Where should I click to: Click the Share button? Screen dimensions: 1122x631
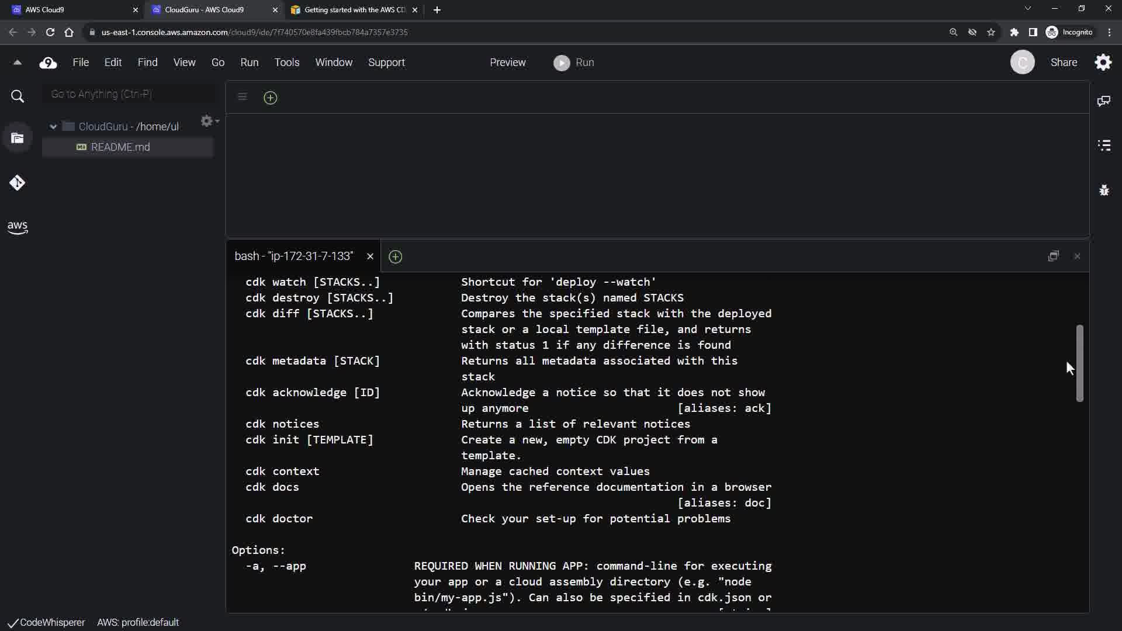coord(1064,63)
